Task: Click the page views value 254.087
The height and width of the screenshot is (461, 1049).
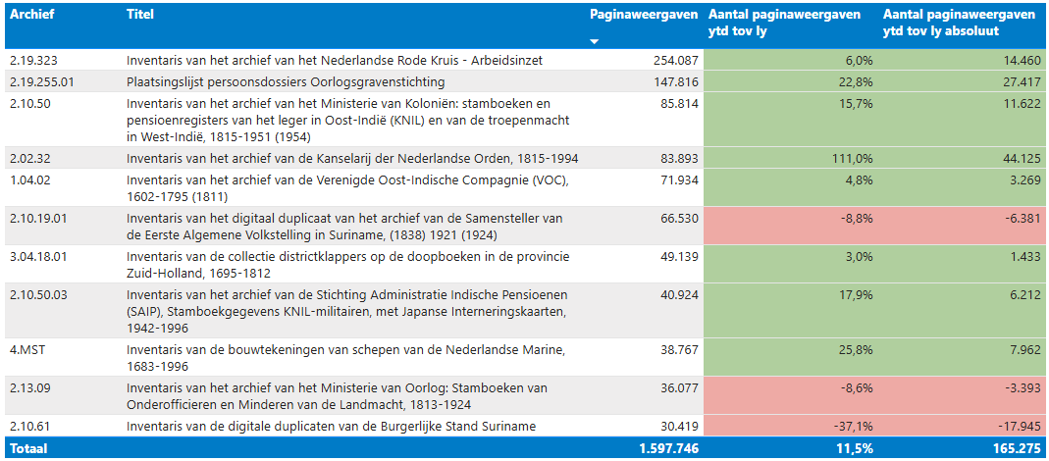Action: coord(675,61)
